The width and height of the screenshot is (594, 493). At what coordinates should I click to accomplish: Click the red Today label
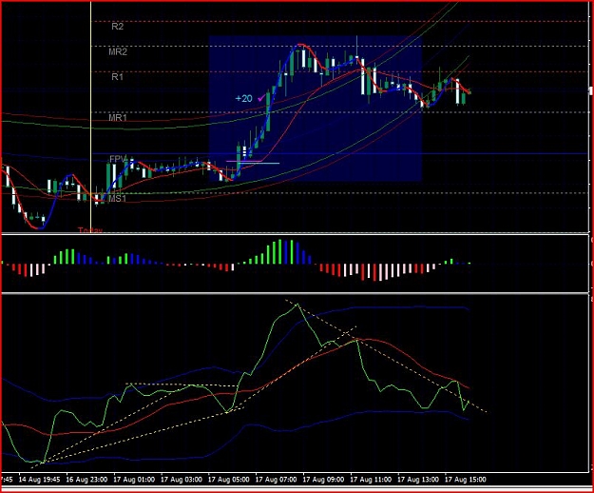coord(90,229)
